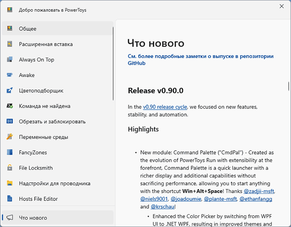
Task: Open the Общее section
Action: (57, 29)
